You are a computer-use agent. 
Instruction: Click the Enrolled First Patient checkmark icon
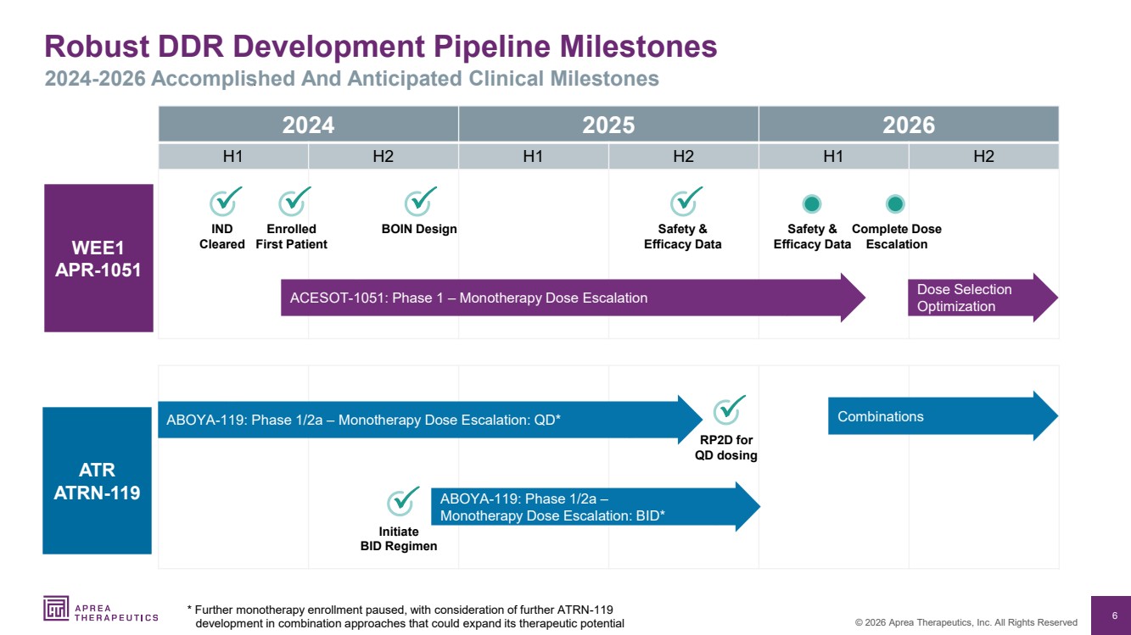pyautogui.click(x=294, y=201)
